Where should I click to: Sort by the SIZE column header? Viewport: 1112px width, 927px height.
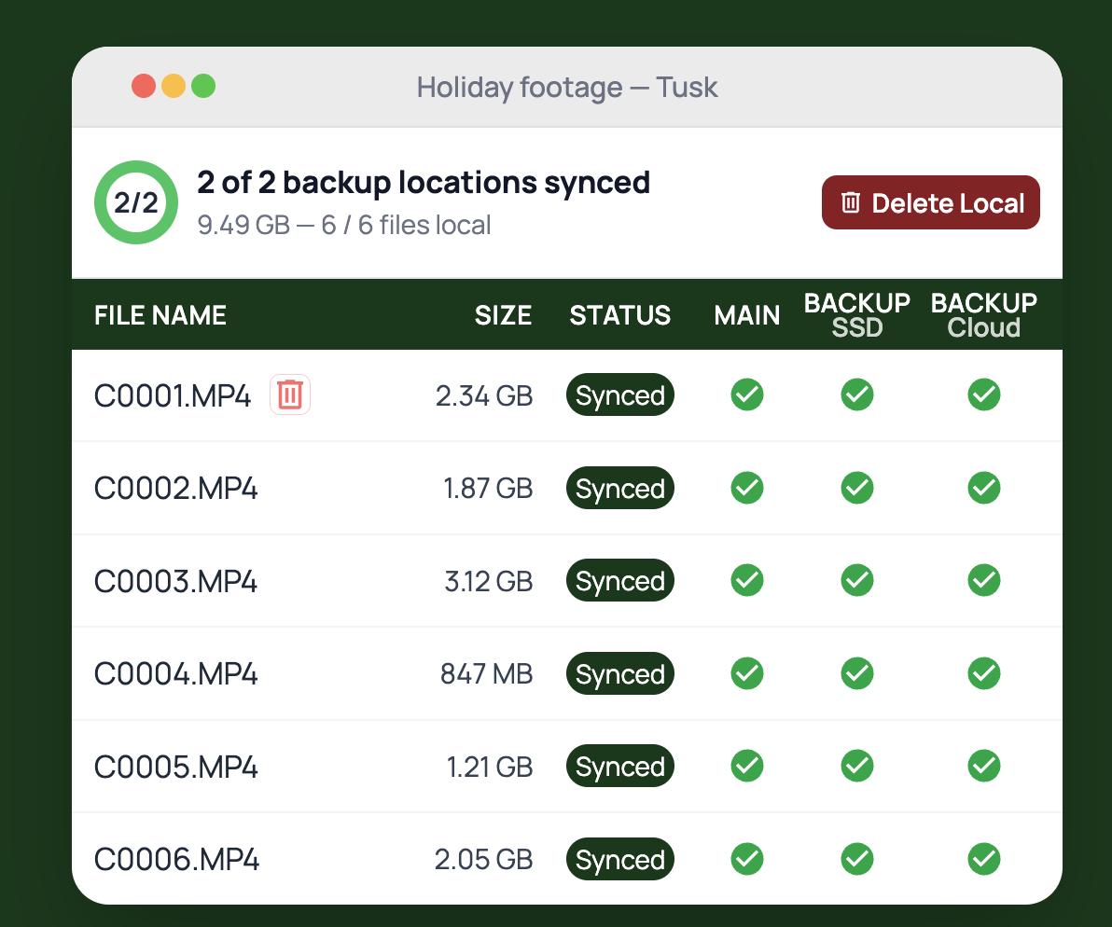point(503,315)
